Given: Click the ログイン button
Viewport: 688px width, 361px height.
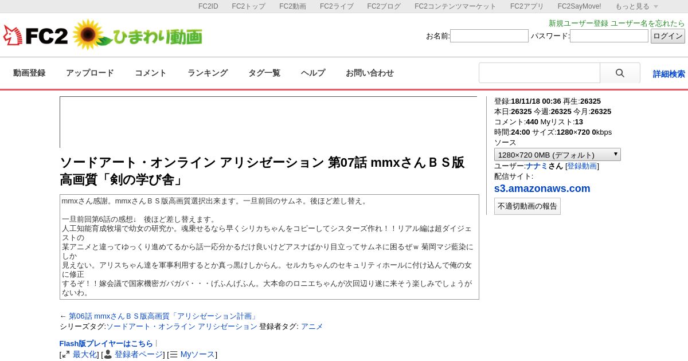Looking at the screenshot, I should click(668, 36).
